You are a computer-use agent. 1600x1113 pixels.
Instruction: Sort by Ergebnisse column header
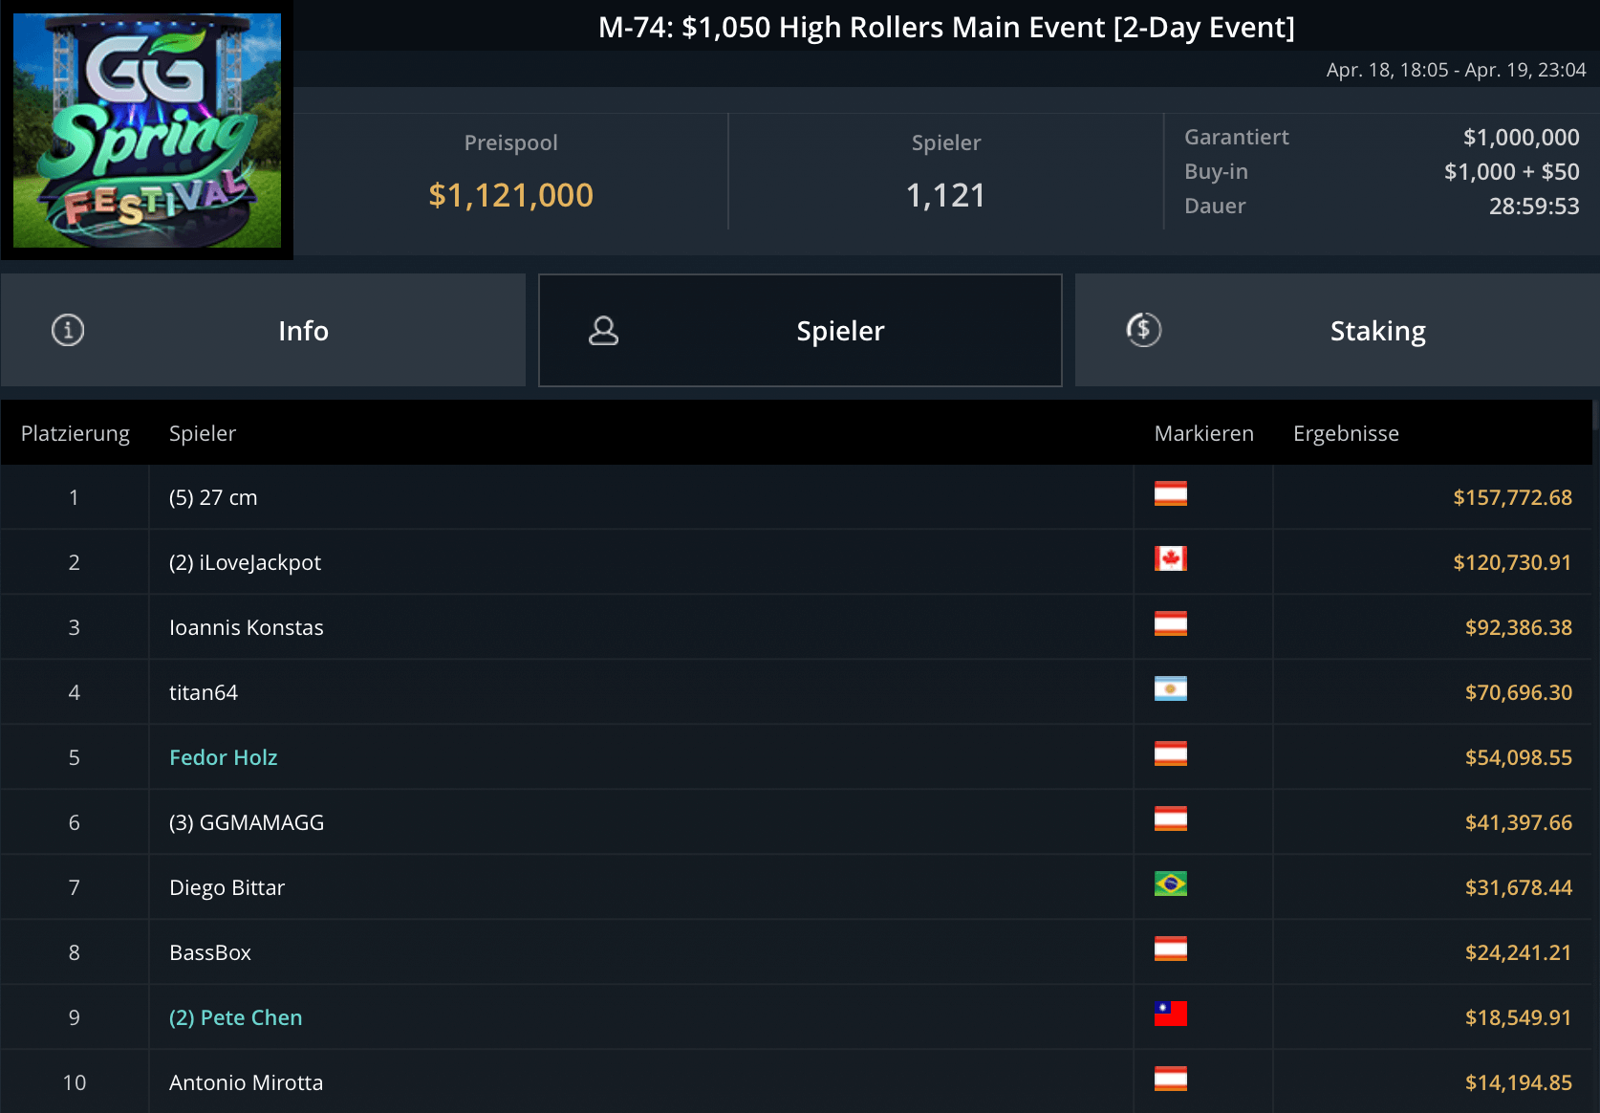[1346, 433]
